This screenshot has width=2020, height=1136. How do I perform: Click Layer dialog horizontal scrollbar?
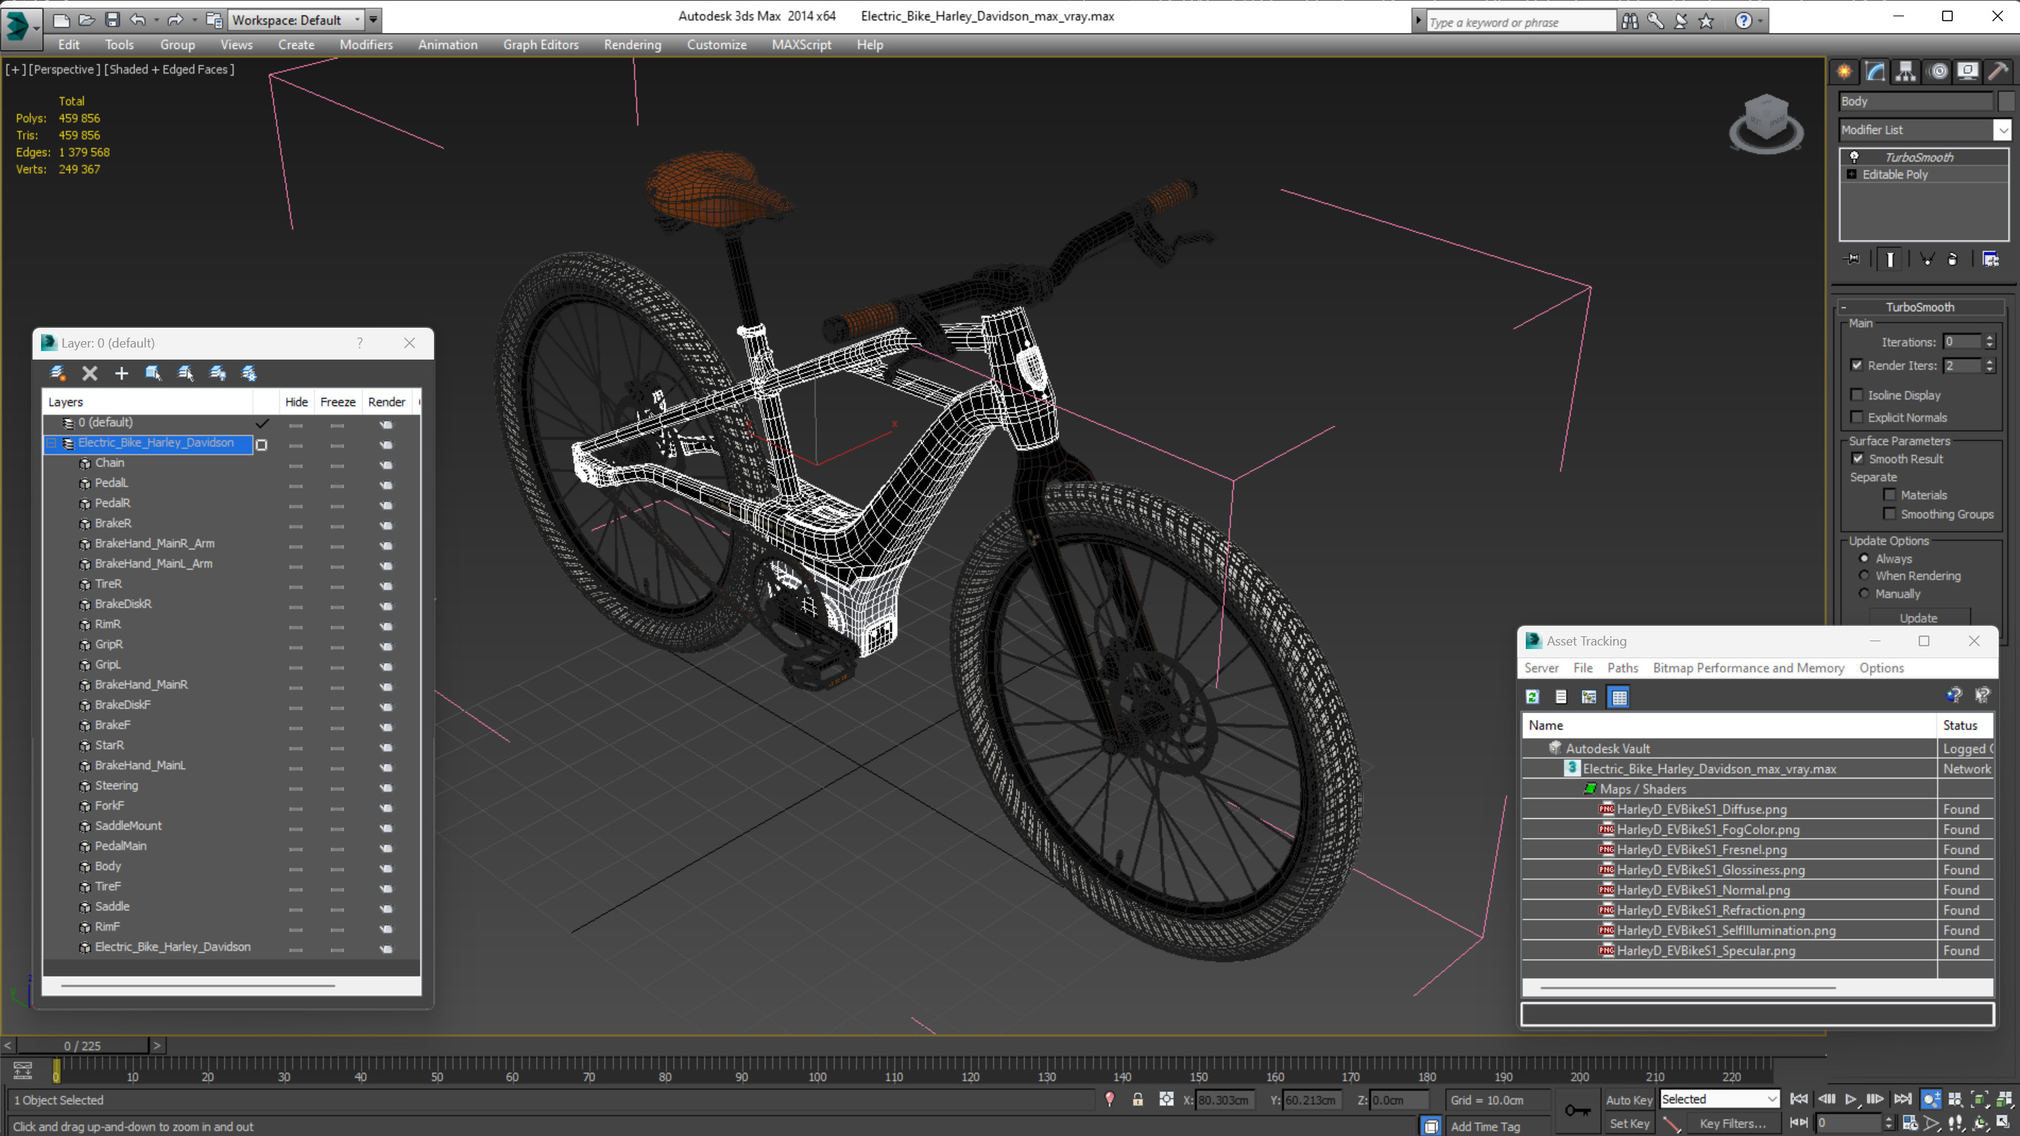tap(198, 985)
